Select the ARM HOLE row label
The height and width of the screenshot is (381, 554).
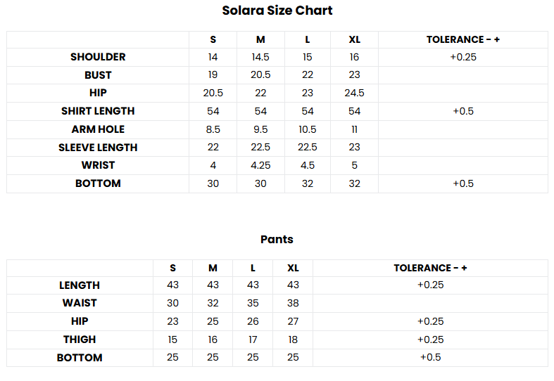pos(98,129)
